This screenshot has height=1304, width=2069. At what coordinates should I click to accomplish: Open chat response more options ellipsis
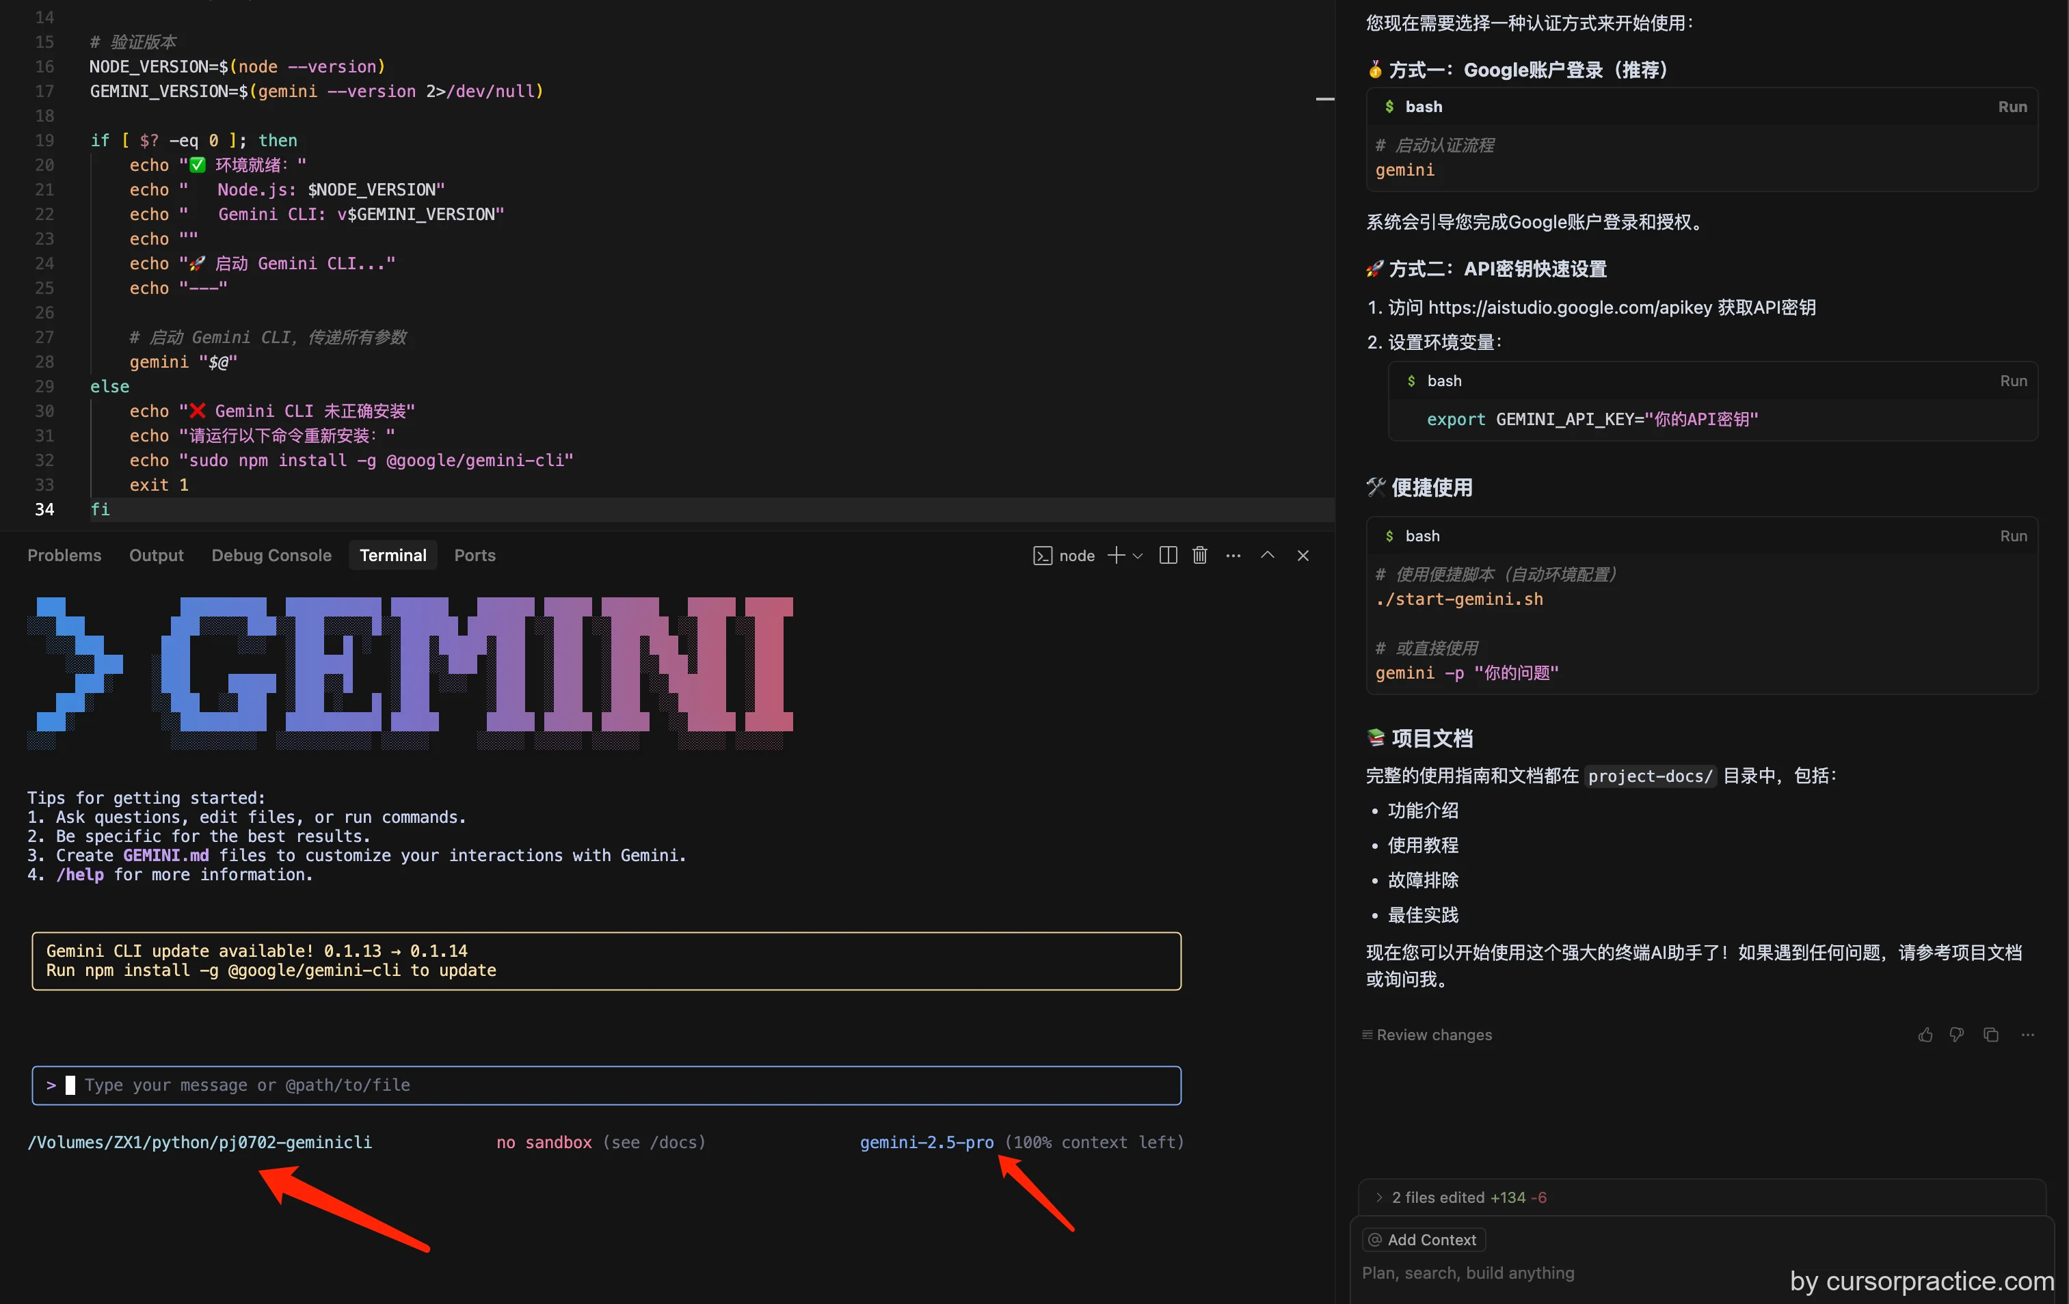coord(2028,1034)
